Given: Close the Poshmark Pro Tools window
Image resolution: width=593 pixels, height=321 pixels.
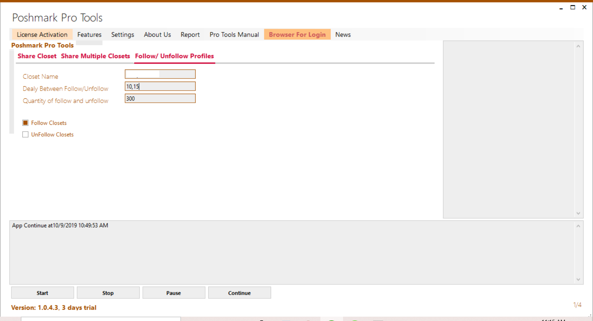Looking at the screenshot, I should [x=584, y=7].
